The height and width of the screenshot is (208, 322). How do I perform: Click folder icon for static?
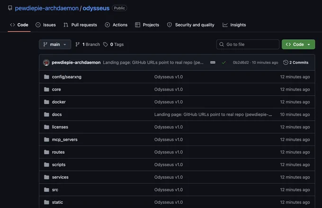click(x=46, y=202)
